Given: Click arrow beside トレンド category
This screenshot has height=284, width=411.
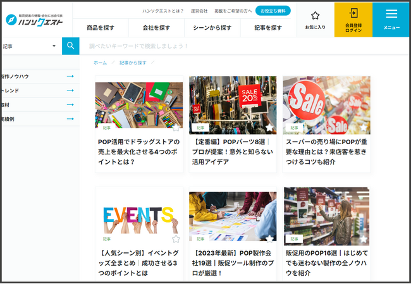Looking at the screenshot, I should tap(70, 90).
